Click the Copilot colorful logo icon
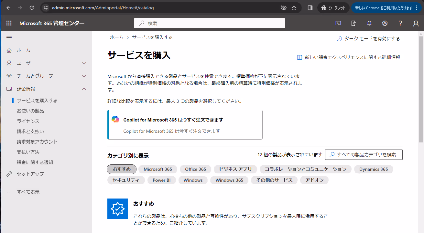Viewport: 424px width, 233px height. (x=115, y=119)
